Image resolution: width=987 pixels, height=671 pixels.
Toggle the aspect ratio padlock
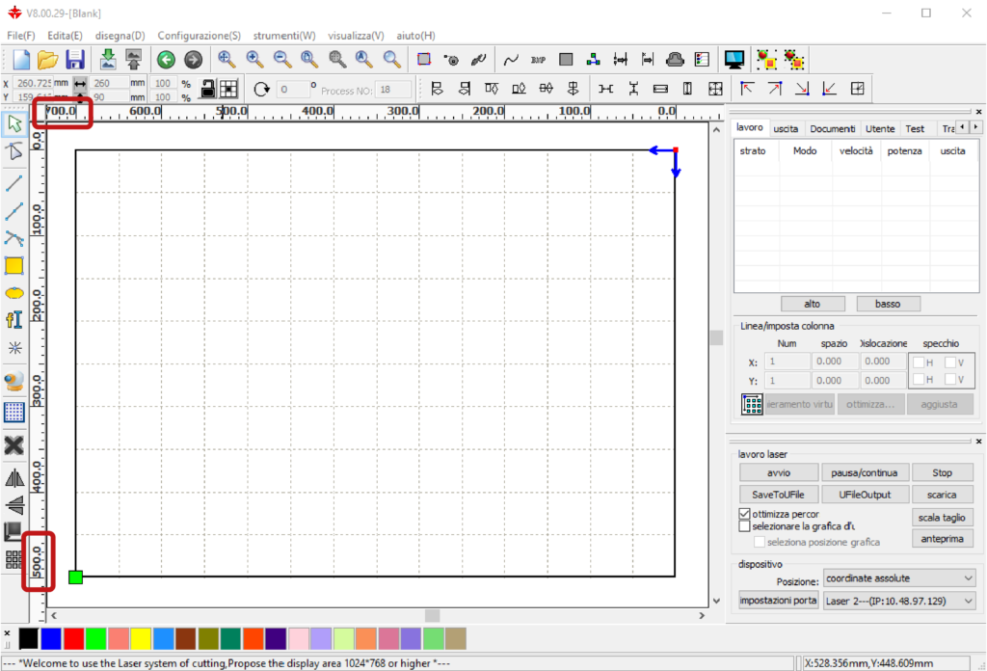(208, 89)
